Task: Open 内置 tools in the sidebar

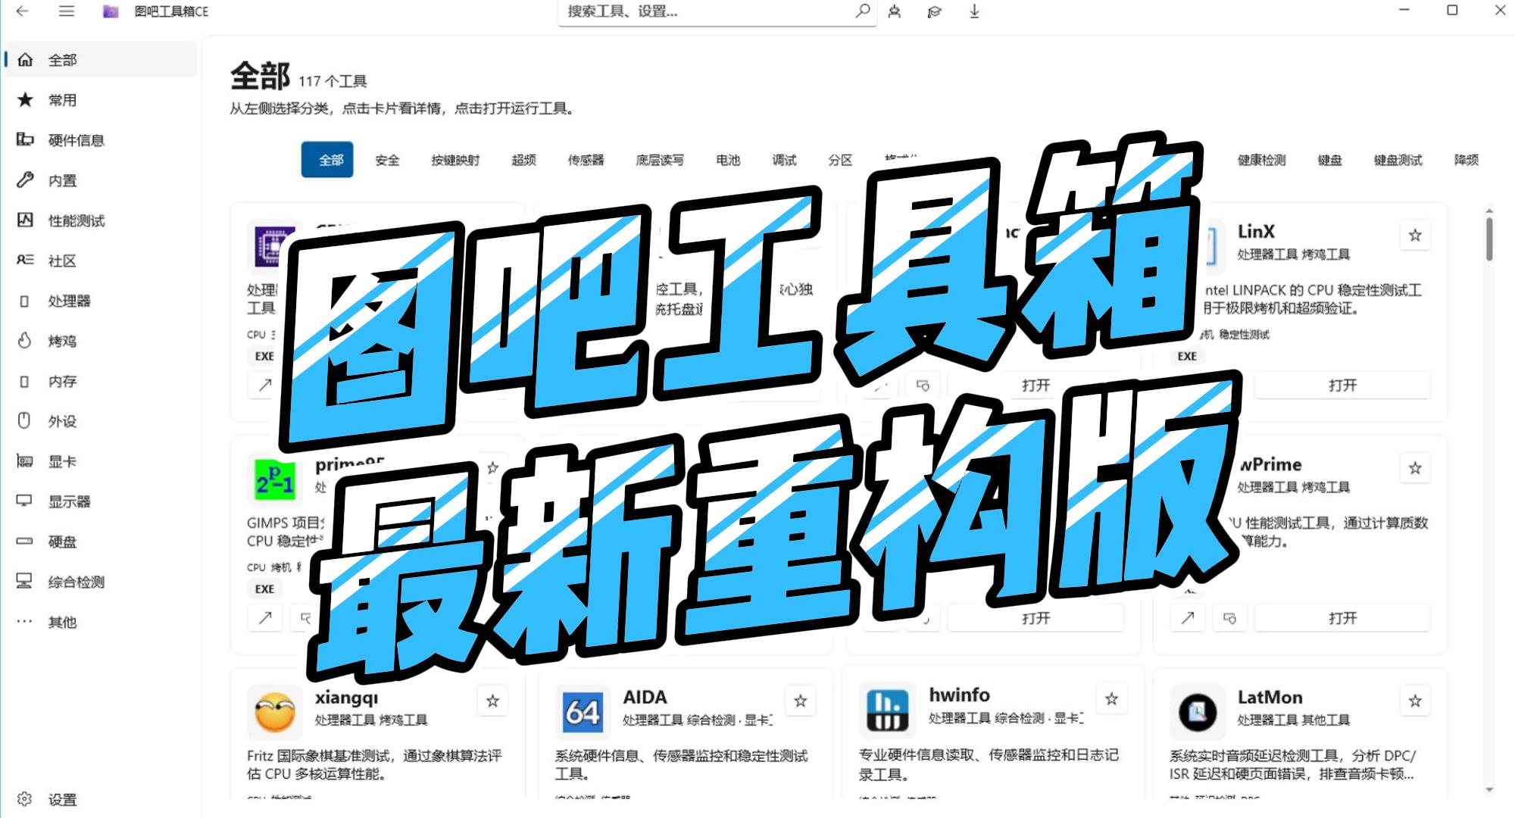Action: coord(101,180)
